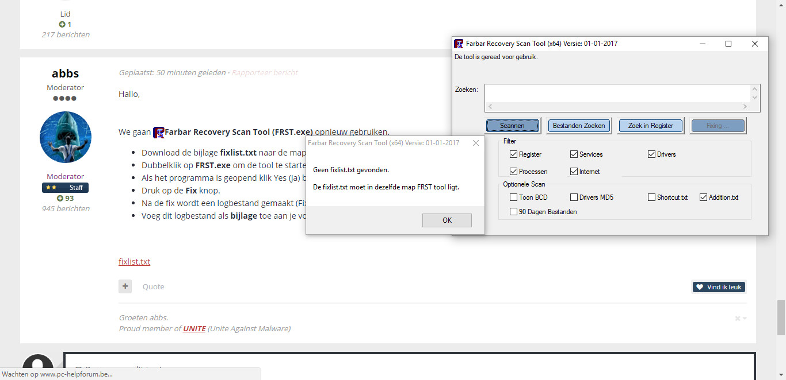Open the abbs username profile link
This screenshot has height=380, width=786.
(x=65, y=73)
